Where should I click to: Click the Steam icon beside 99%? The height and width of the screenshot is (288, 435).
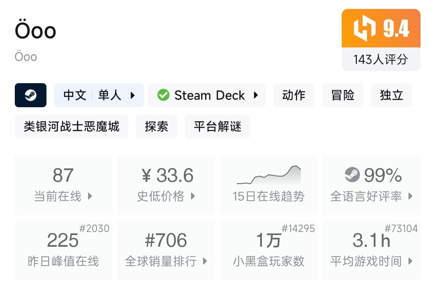pyautogui.click(x=352, y=175)
